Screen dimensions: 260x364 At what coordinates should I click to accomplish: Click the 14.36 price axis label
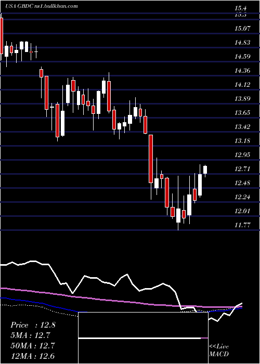pos(243,71)
